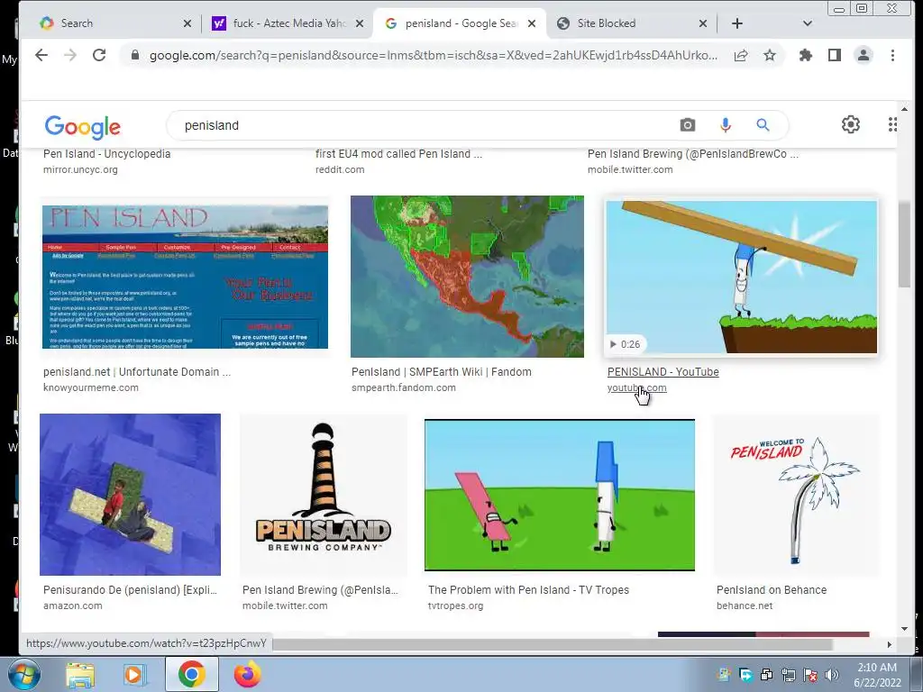Viewport: 923px width, 692px height.
Task: Open the Extensions puzzle icon
Action: 805,55
